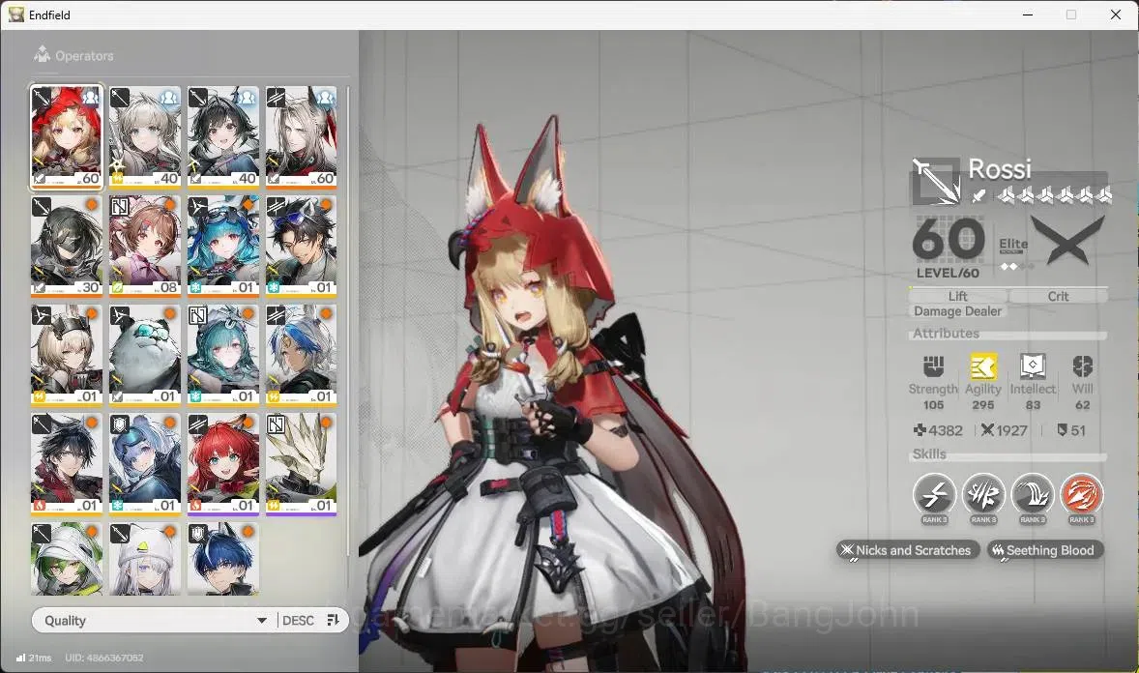Select the man with blue sunglasses card
The height and width of the screenshot is (673, 1139).
coord(302,246)
